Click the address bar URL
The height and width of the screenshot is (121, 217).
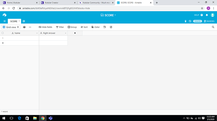(56, 8)
